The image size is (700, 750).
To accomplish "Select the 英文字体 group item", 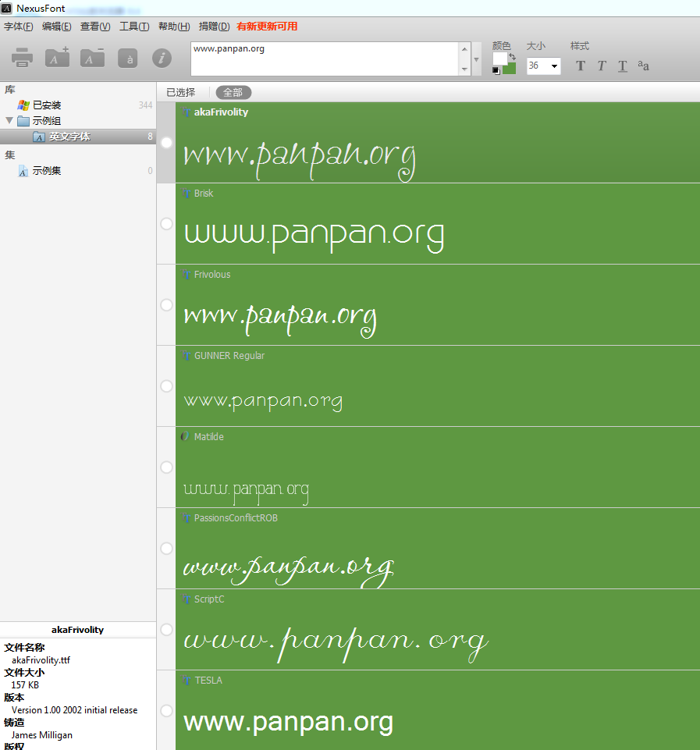I will [x=78, y=137].
